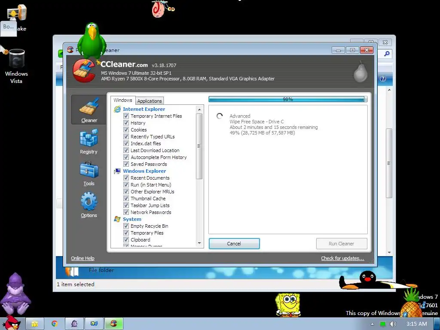Click cleaner list scroll down arrow

(x=199, y=243)
